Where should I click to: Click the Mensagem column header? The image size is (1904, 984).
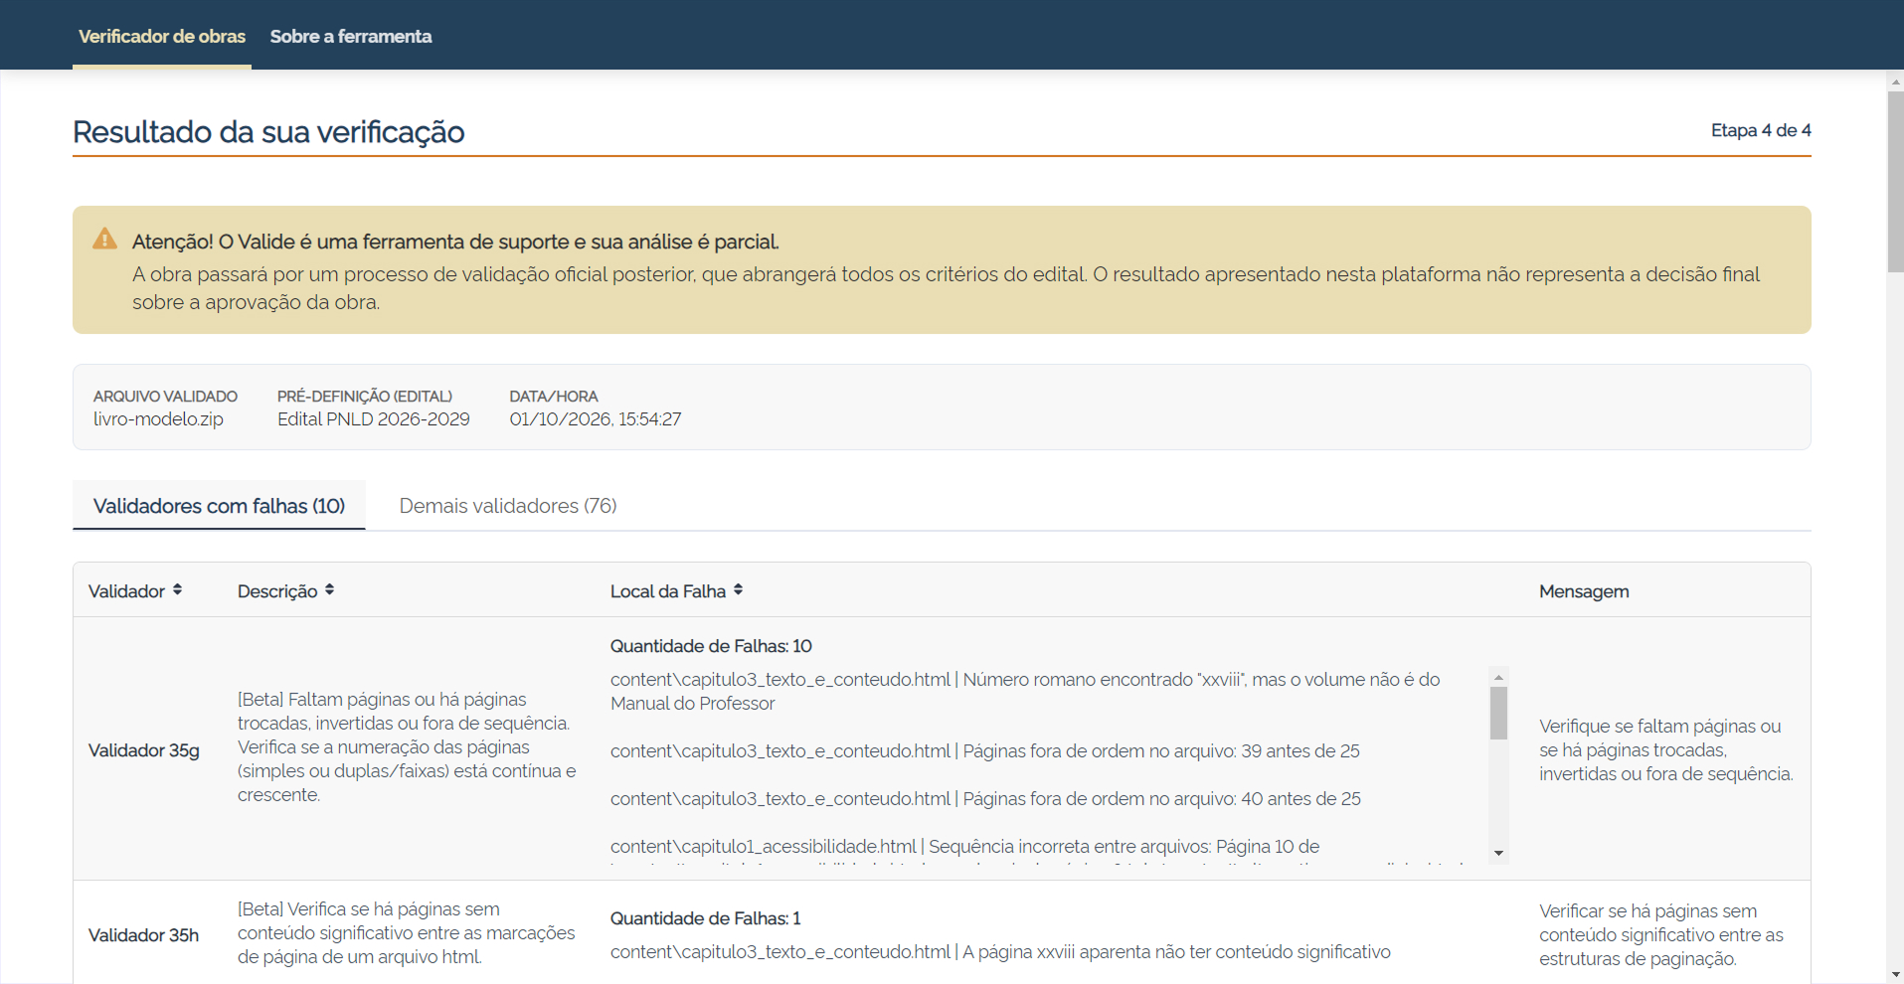click(1584, 591)
